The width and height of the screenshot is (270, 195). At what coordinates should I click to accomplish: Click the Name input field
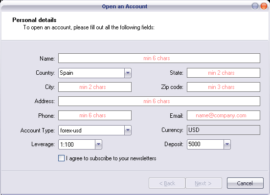(159, 58)
